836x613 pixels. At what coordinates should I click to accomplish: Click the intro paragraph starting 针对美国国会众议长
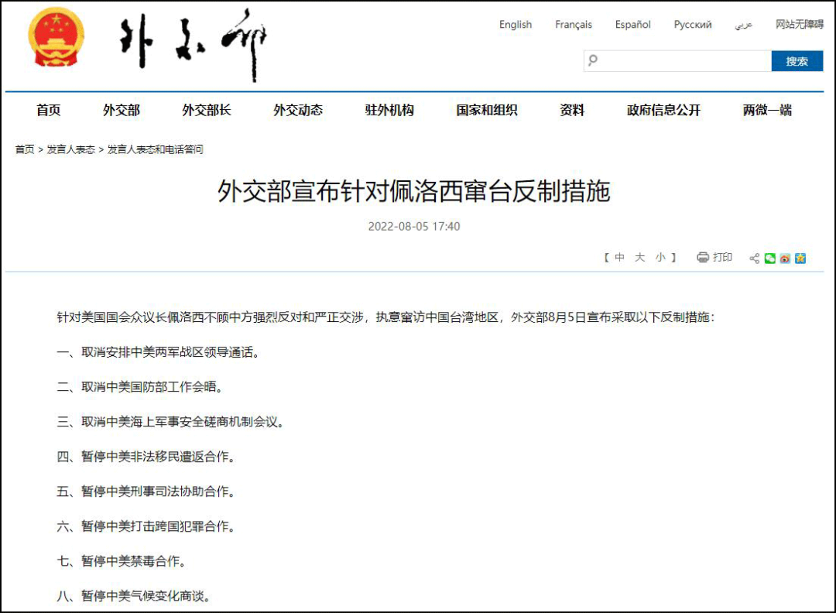pos(386,317)
